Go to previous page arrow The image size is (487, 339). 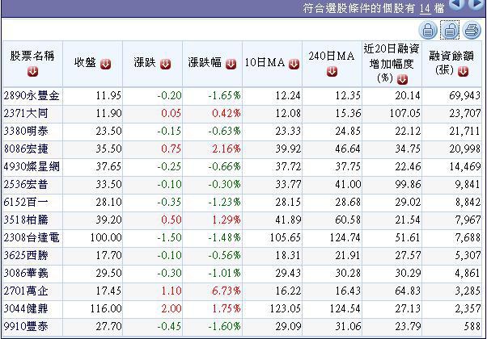pyautogui.click(x=456, y=4)
